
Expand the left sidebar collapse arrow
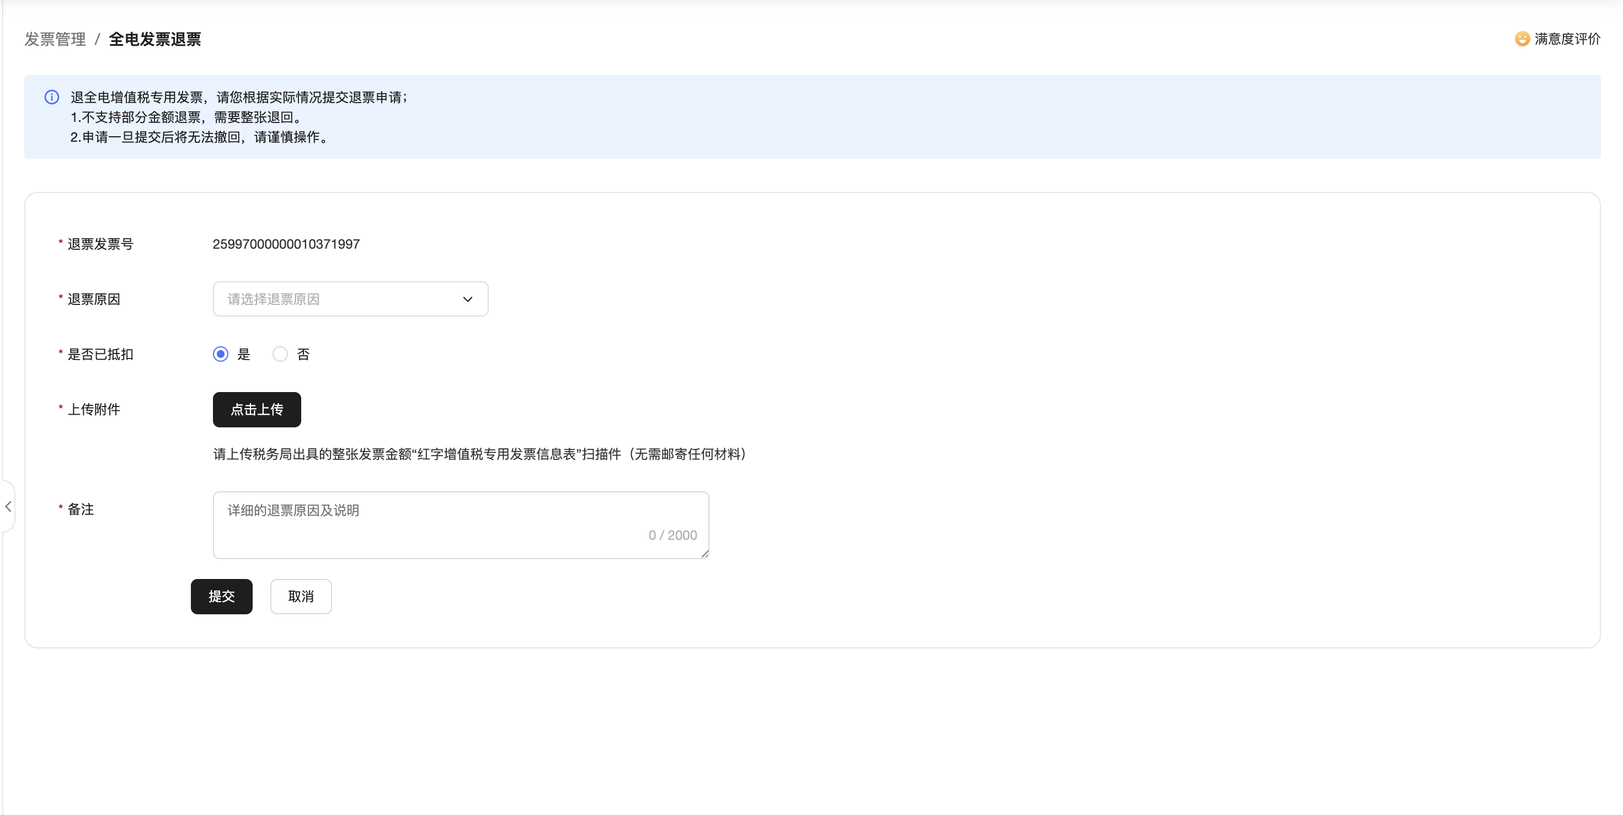8,506
